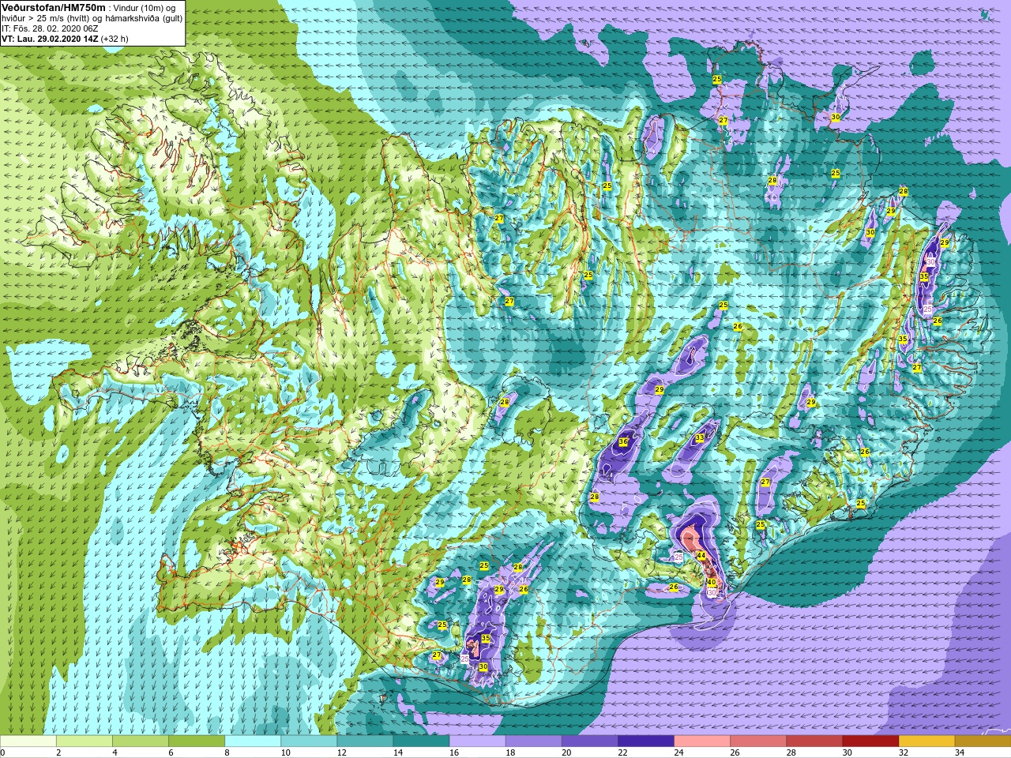Pick the dark indigo 22–24 m/s legend swatch
Image resolution: width=1011 pixels, height=758 pixels.
(x=645, y=742)
